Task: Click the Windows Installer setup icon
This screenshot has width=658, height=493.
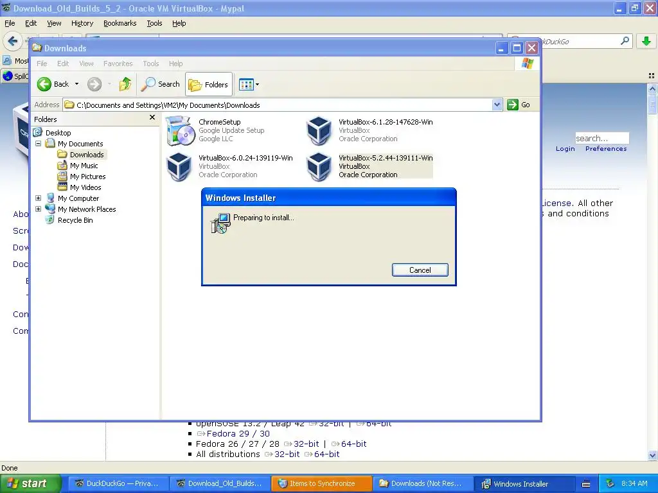Action: point(221,223)
